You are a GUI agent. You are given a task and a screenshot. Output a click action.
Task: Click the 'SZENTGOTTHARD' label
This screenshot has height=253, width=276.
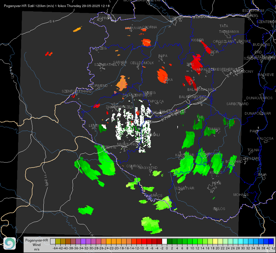77,91
